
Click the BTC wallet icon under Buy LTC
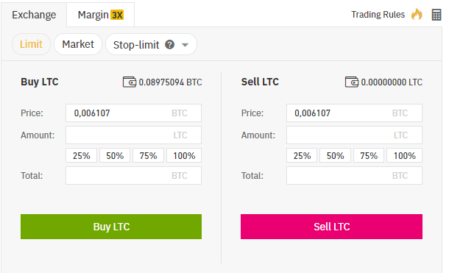click(x=130, y=82)
